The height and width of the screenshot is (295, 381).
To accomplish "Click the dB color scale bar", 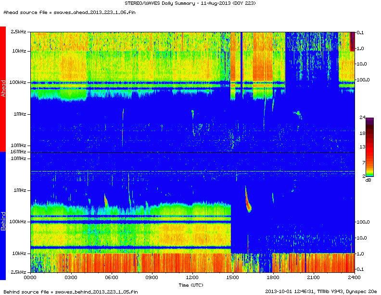I will (x=369, y=147).
